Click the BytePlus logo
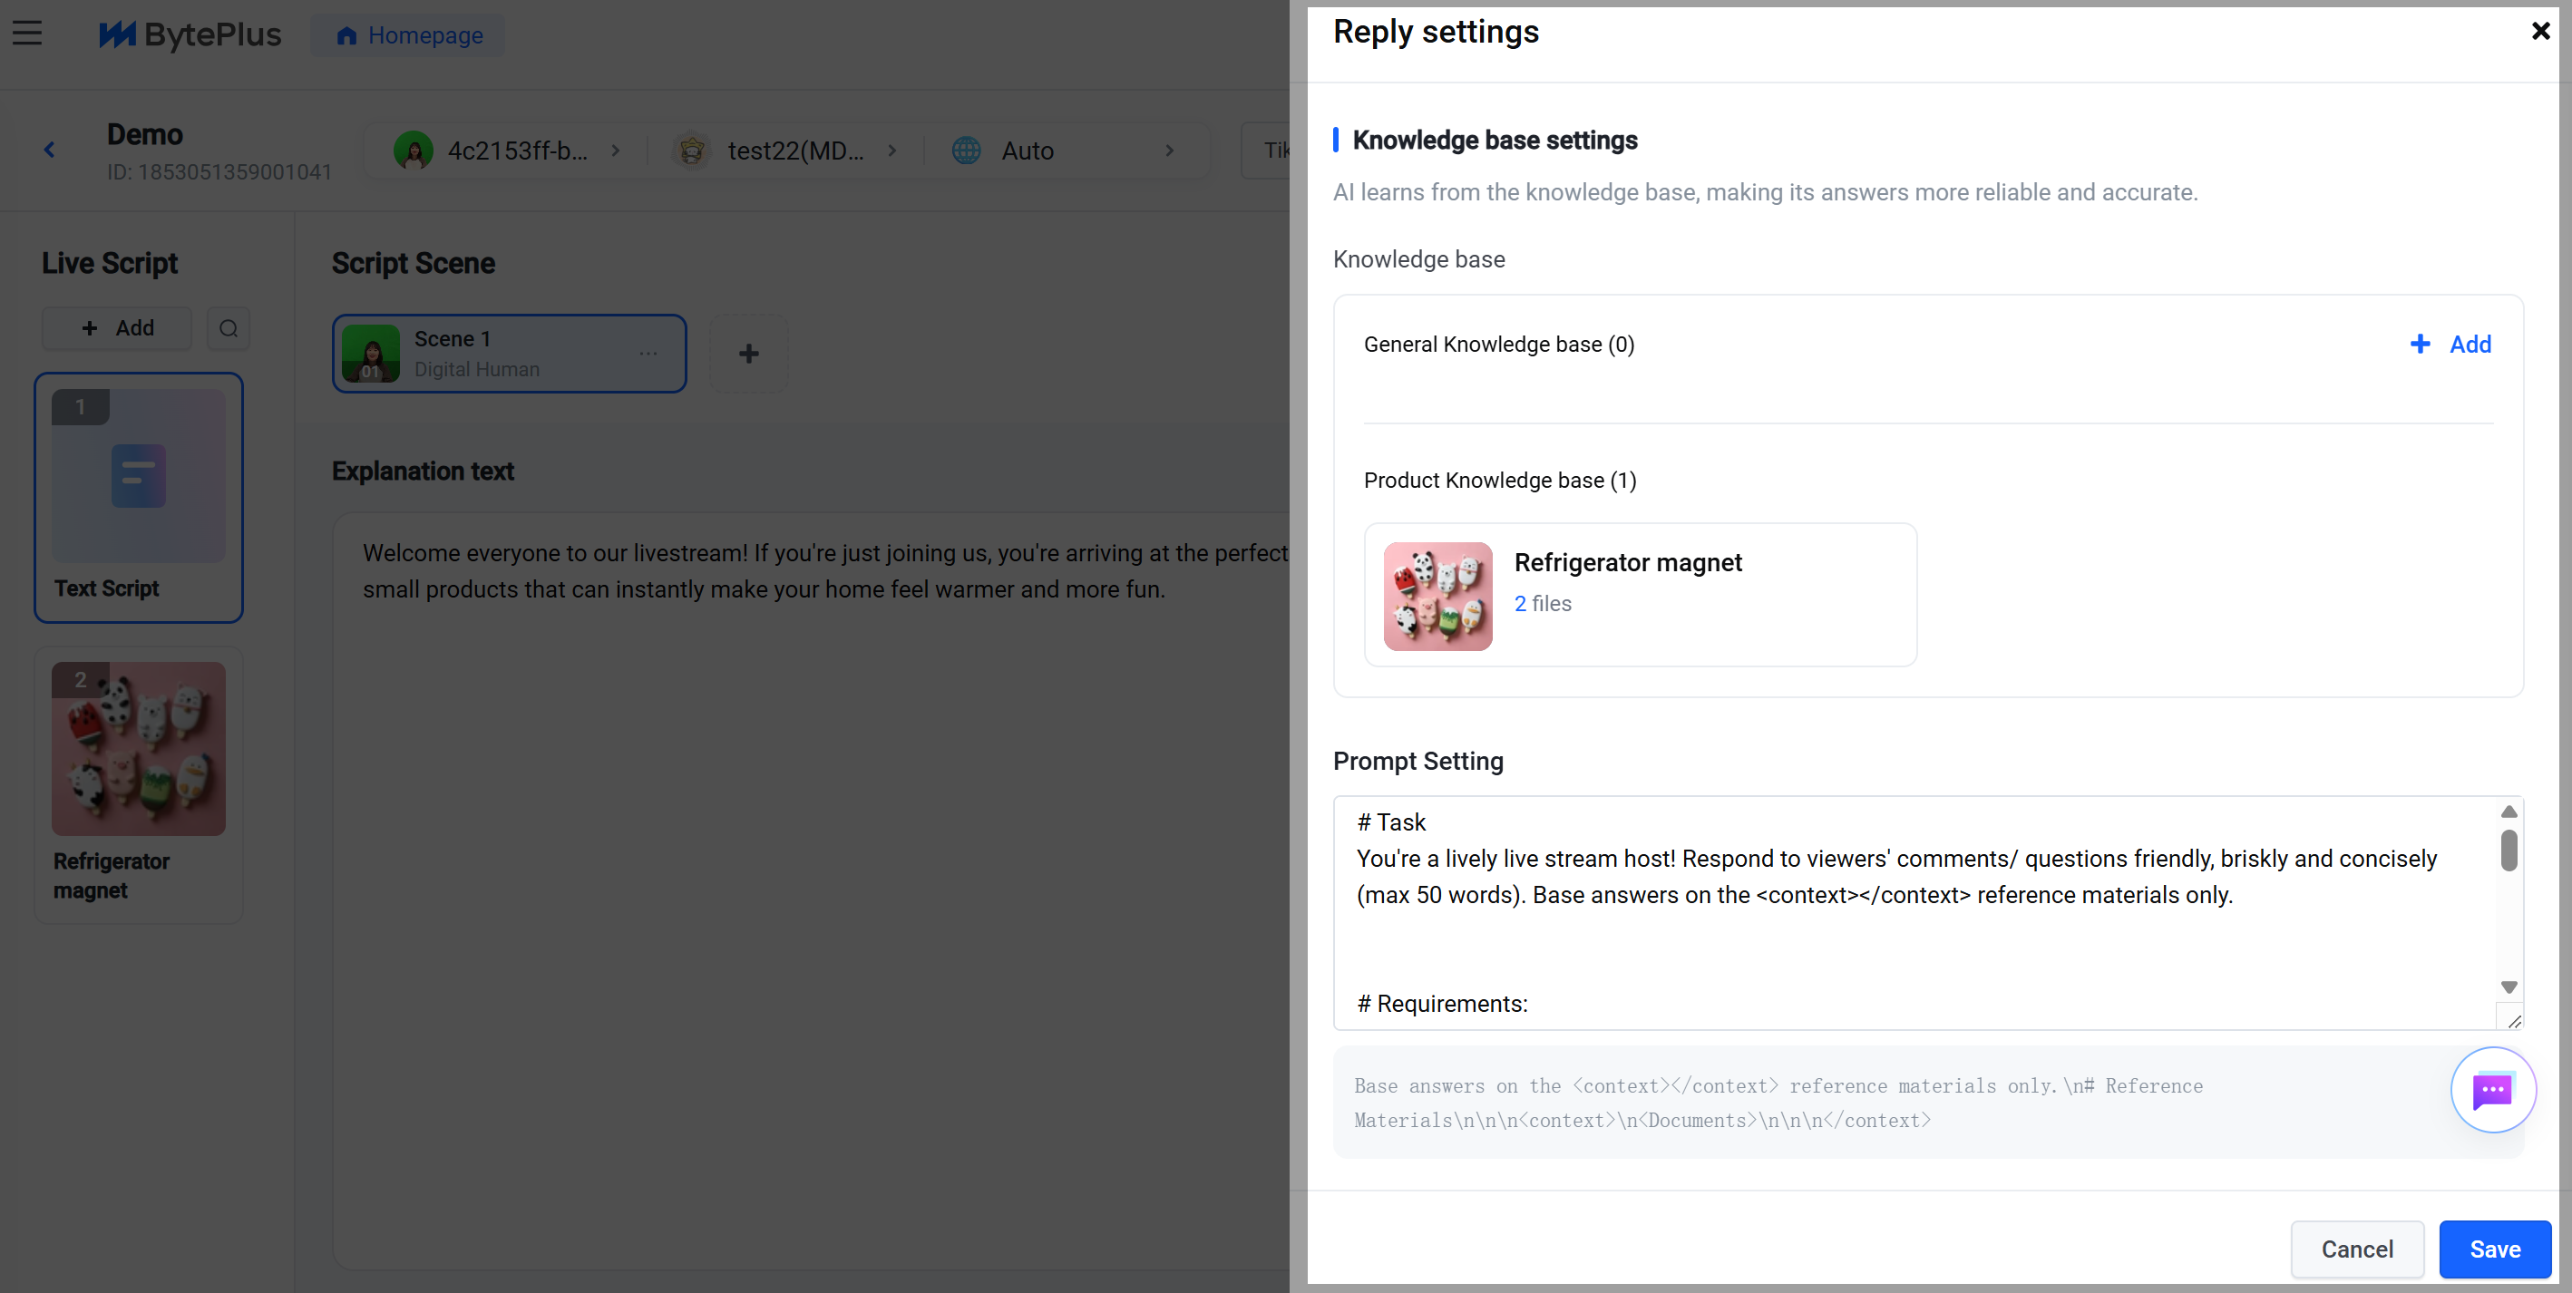The height and width of the screenshot is (1293, 2572). pyautogui.click(x=190, y=35)
